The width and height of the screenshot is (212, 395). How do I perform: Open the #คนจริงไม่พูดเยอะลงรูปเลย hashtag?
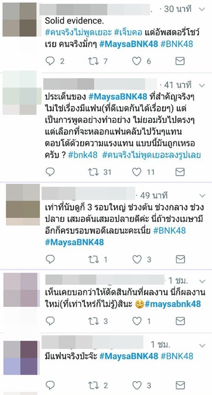[x=152, y=155]
